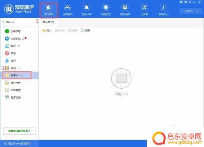Viewport: 204px width, 147px height.
Task: Select 资料管理 data management in sidebar
Action: pos(13,82)
